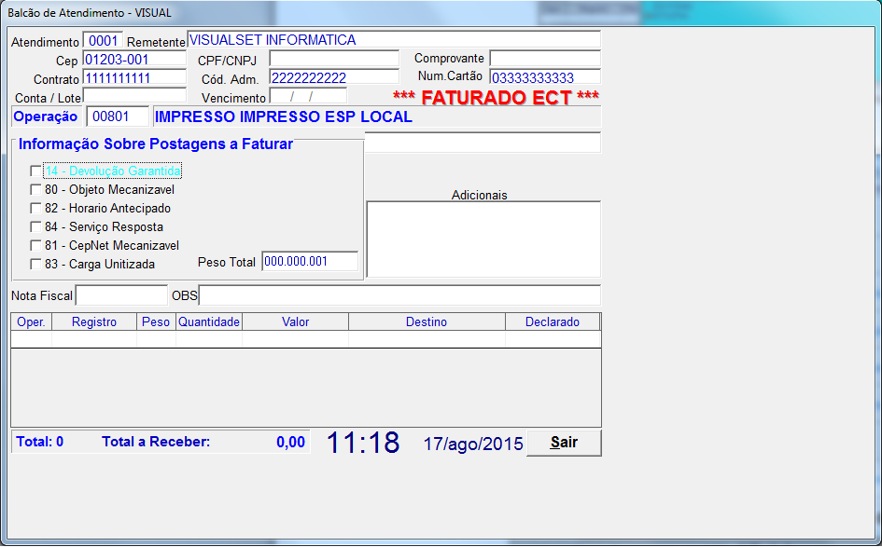Image resolution: width=882 pixels, height=547 pixels.
Task: Click the Atendimento number field
Action: [102, 41]
